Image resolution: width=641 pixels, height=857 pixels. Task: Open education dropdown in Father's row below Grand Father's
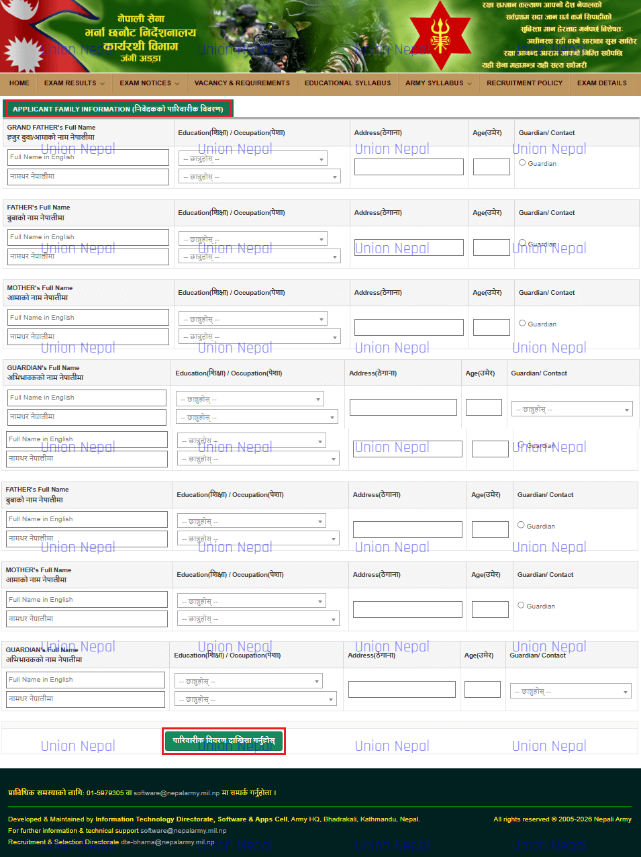click(x=253, y=239)
